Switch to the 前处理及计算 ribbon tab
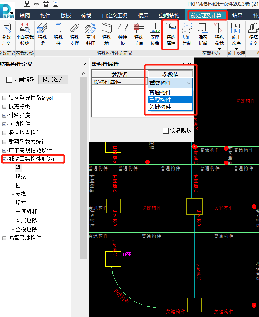 206,15
